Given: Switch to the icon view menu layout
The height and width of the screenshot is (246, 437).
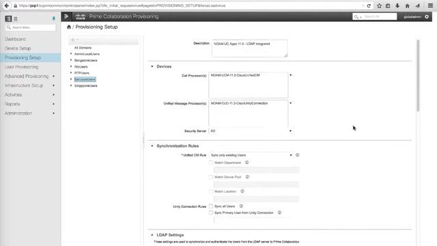Looking at the screenshot, I should 8,18.
